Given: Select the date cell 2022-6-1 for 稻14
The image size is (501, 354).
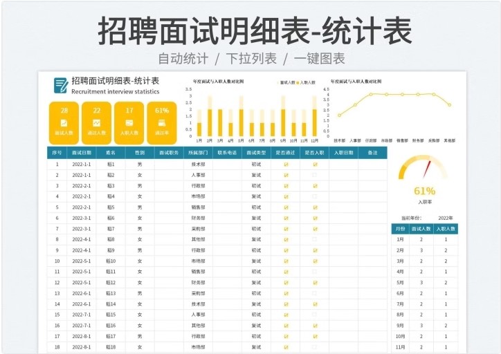Looking at the screenshot, I should (x=82, y=304).
